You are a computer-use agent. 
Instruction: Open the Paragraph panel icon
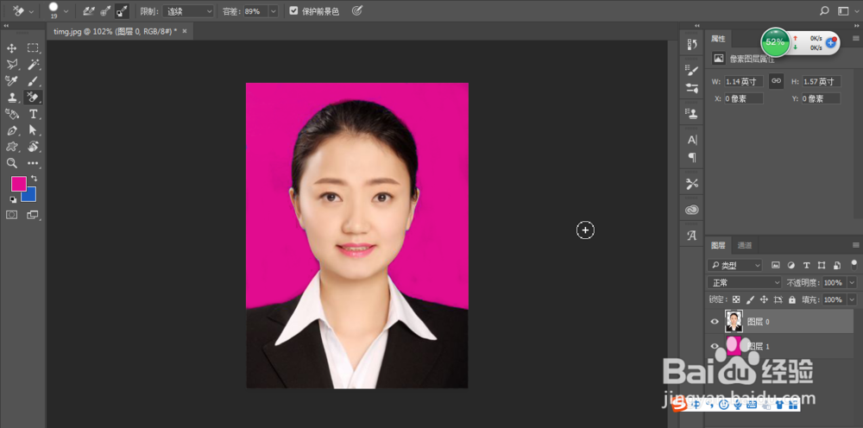point(692,158)
